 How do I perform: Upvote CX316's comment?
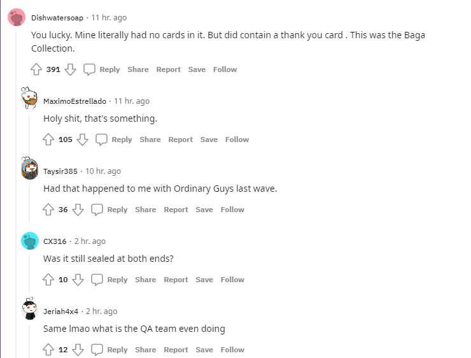point(48,280)
